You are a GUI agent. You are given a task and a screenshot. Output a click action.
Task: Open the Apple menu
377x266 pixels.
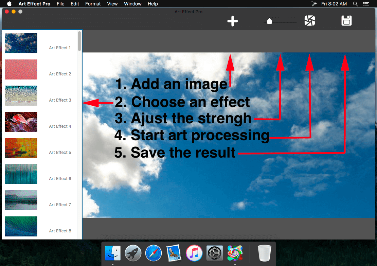point(9,4)
